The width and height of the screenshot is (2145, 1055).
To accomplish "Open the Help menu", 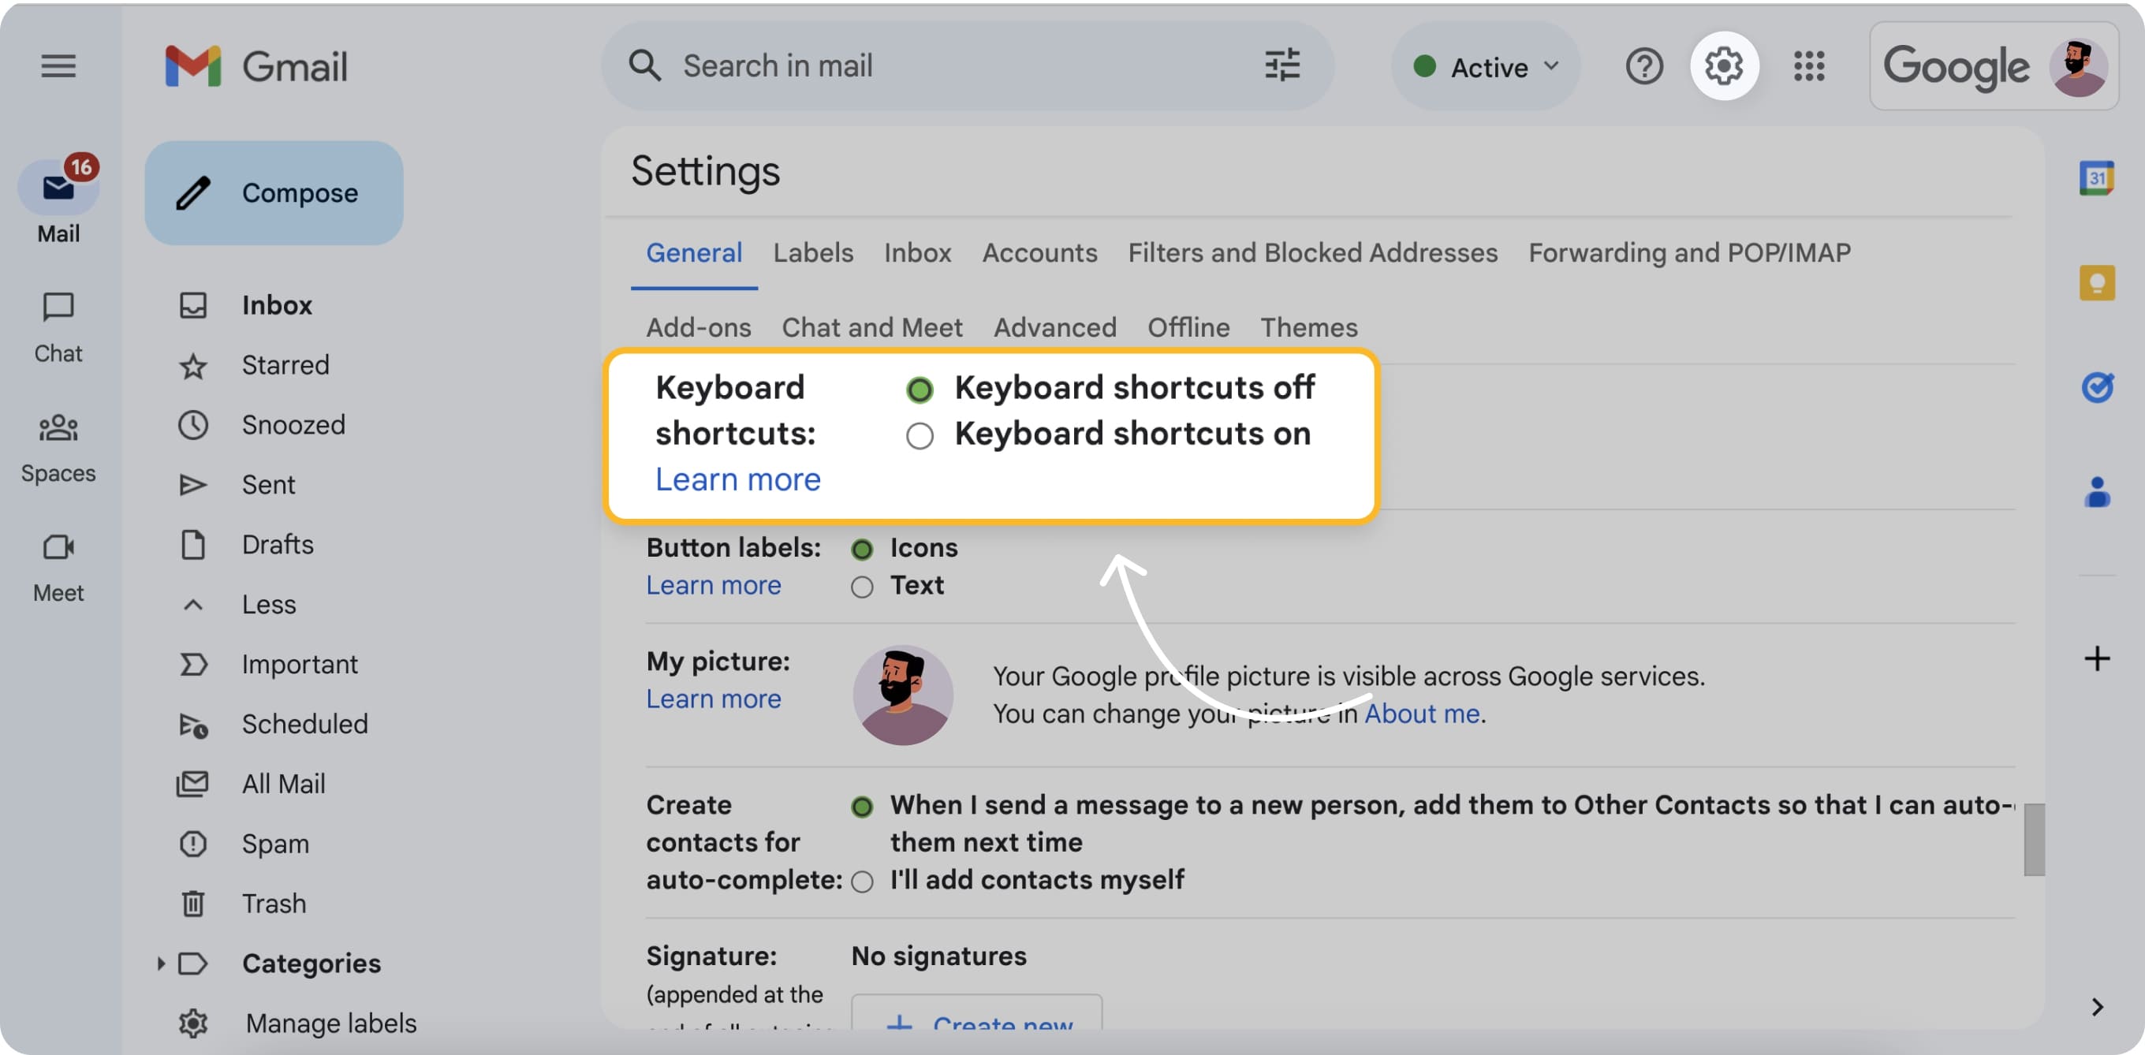I will pos(1644,66).
